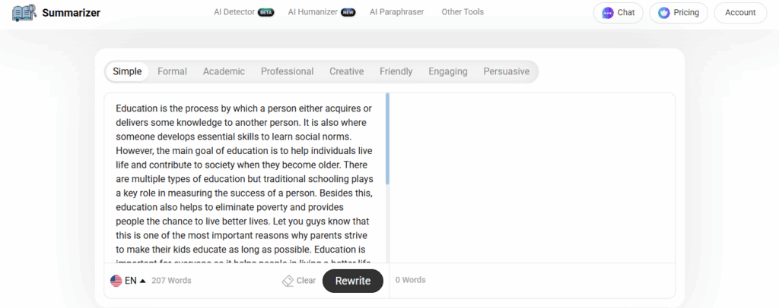Expand the EN language dropdown arrow
This screenshot has width=779, height=308.
(142, 281)
